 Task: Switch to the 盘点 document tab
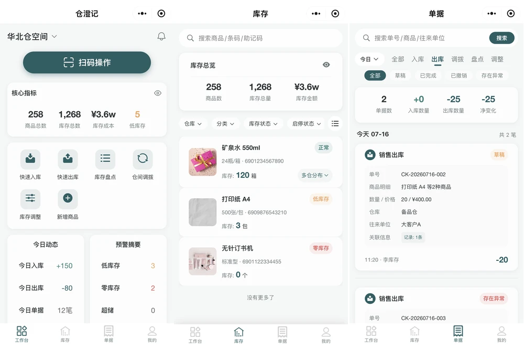[x=477, y=59]
